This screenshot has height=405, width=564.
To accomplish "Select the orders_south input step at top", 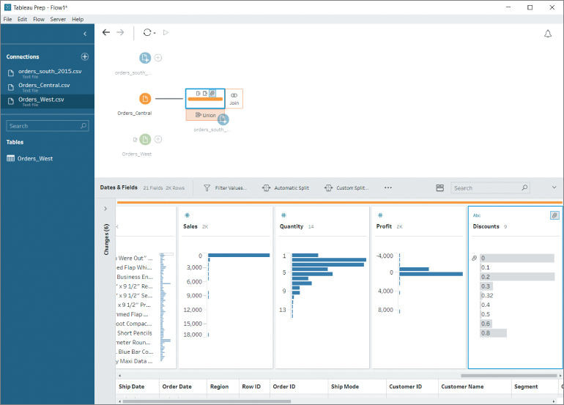I will coord(145,58).
